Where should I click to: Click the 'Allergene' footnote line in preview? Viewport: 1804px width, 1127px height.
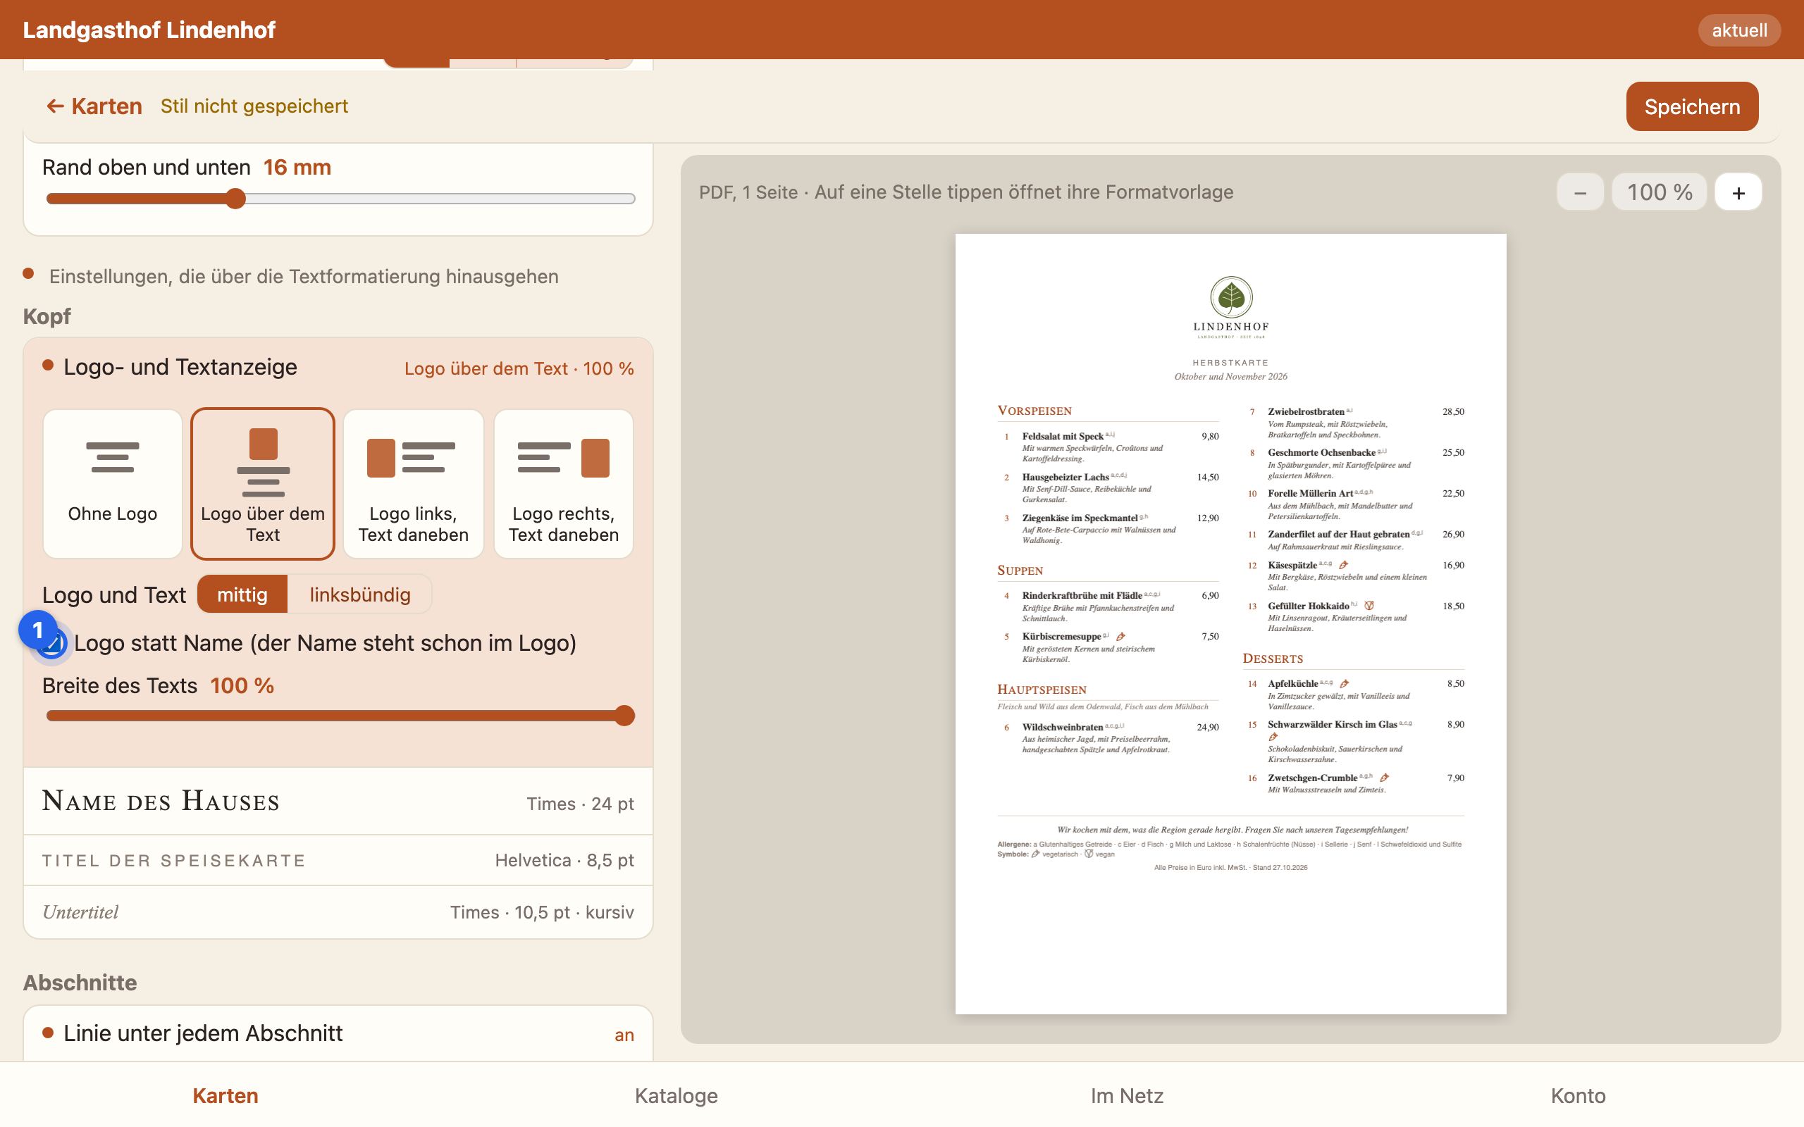[x=1229, y=845]
